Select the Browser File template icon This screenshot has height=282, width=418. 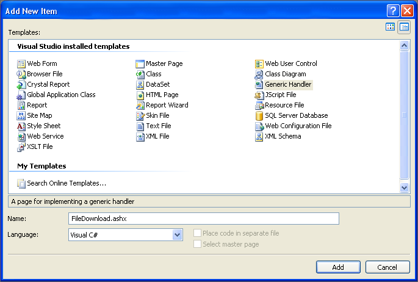(x=21, y=74)
